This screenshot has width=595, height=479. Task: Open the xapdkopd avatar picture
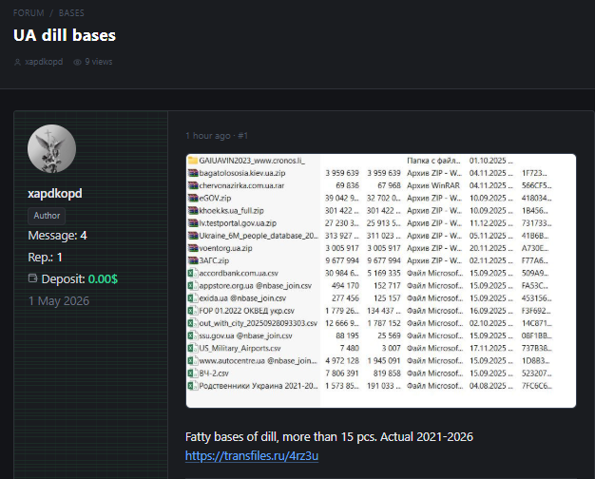(51, 148)
